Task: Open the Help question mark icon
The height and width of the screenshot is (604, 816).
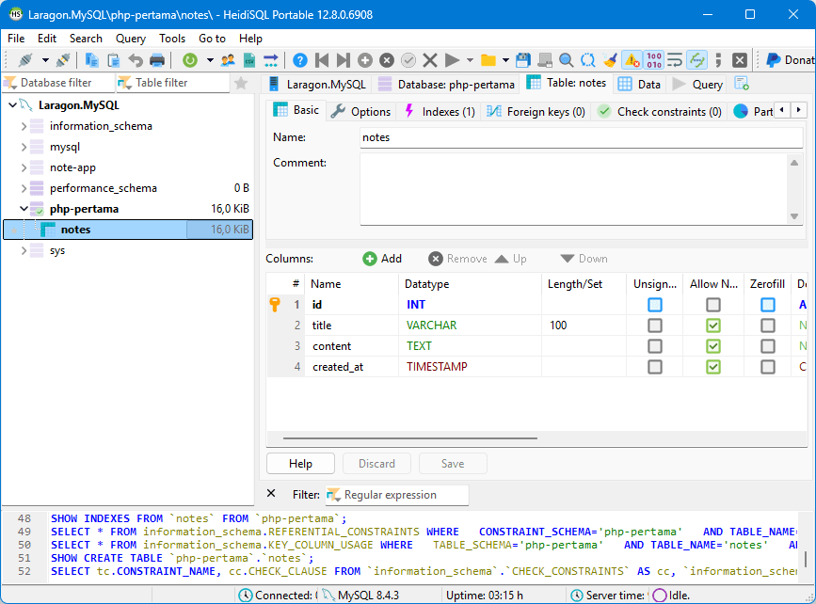Action: click(300, 60)
